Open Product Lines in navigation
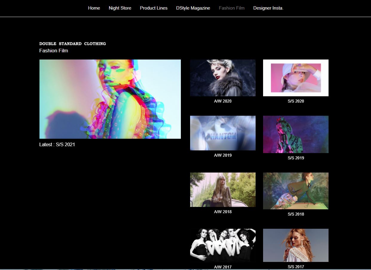The image size is (371, 270). pyautogui.click(x=154, y=8)
